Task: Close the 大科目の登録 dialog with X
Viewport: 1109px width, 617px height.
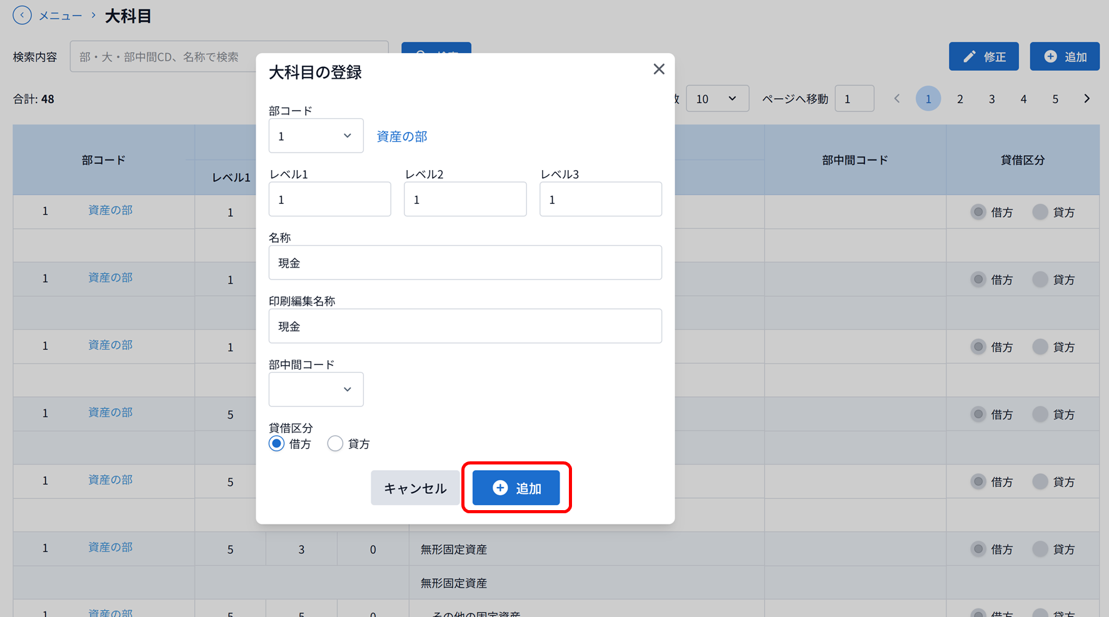Action: point(659,69)
